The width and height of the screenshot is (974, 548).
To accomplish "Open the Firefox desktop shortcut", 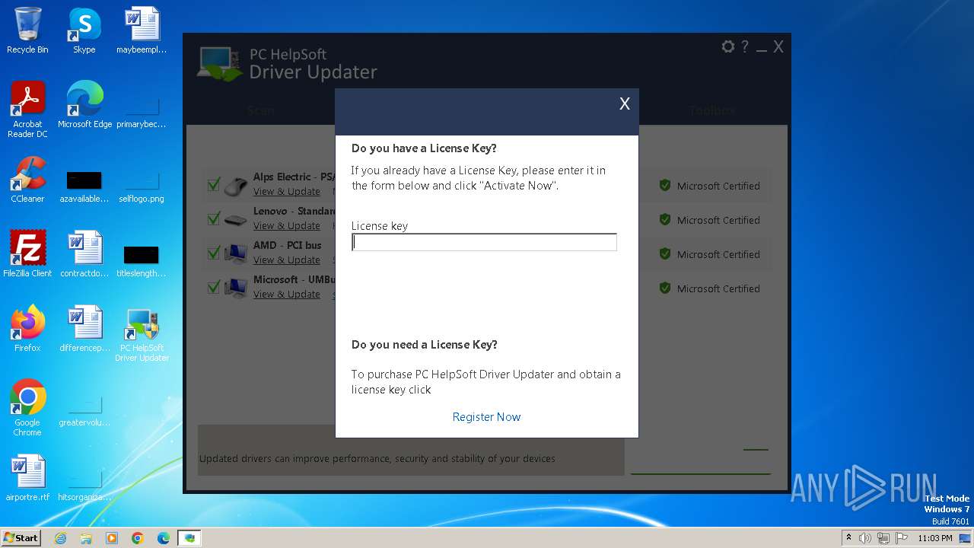I will (x=27, y=329).
